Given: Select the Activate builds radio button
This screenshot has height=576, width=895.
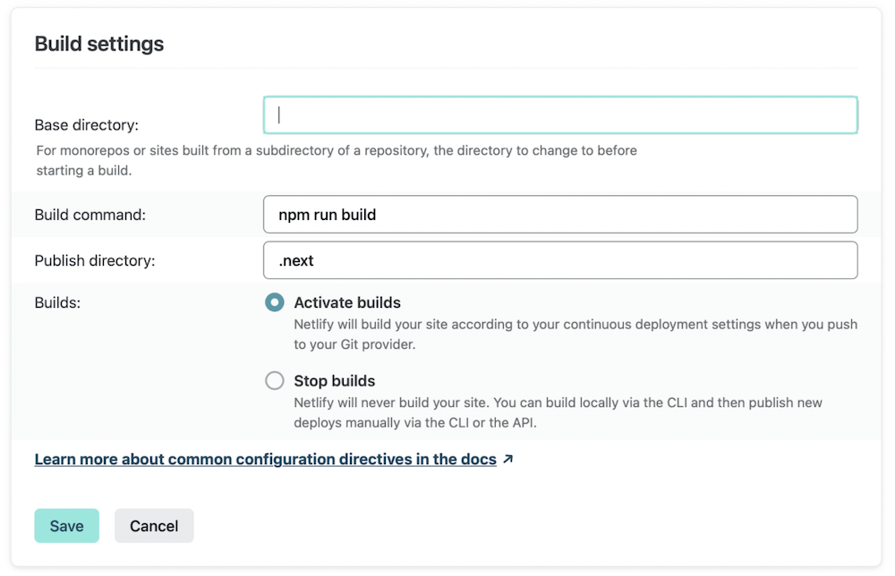Looking at the screenshot, I should pyautogui.click(x=275, y=302).
